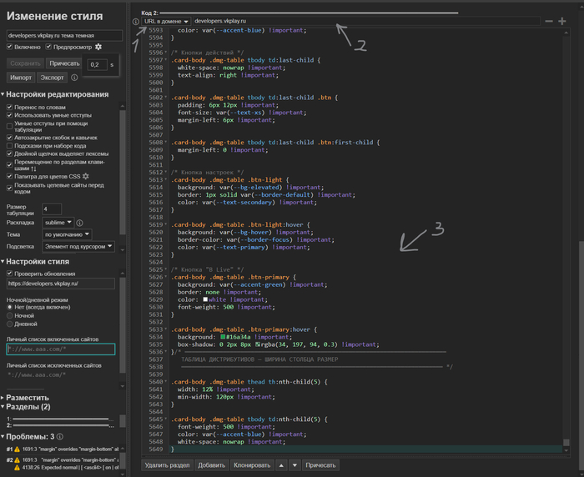Click the info icon next to Проблемы
The width and height of the screenshot is (584, 477).
[61, 436]
